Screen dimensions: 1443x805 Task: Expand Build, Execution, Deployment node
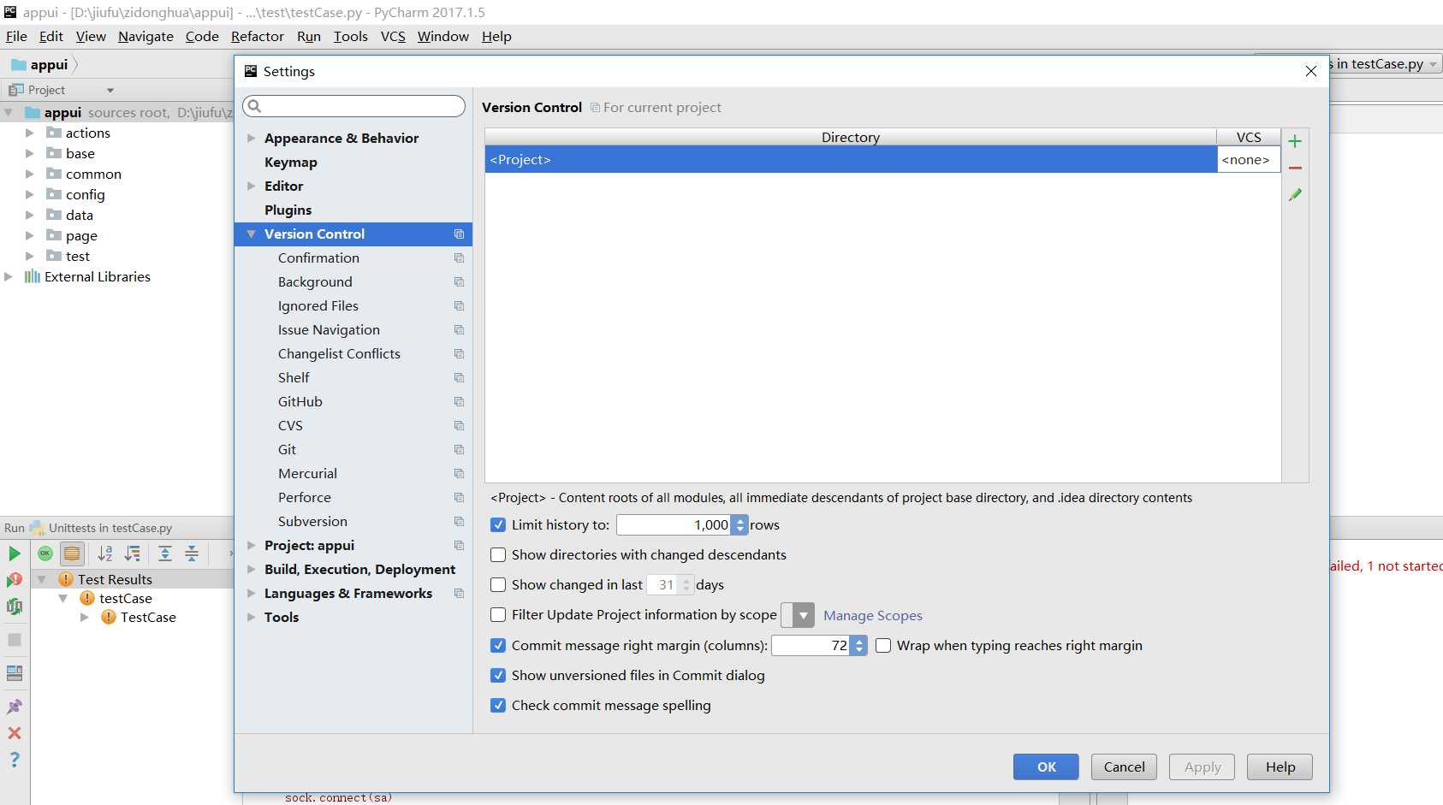tap(252, 569)
